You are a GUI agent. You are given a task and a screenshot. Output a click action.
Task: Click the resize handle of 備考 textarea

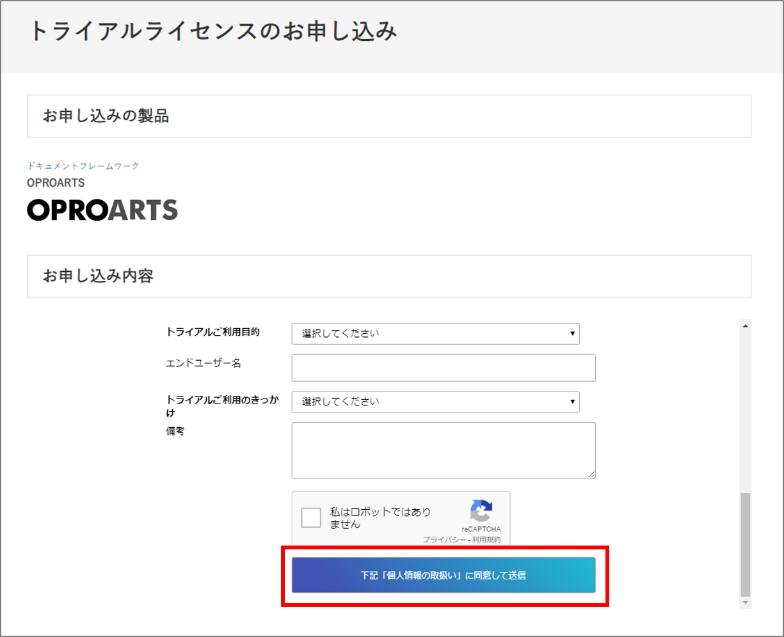click(x=592, y=474)
